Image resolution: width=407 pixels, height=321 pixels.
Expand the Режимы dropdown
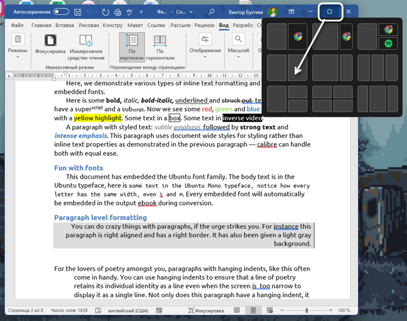click(18, 47)
